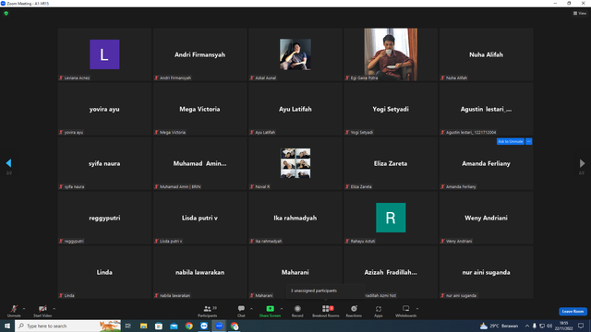Expand share options arrow beside Share Screen
The height and width of the screenshot is (332, 591).
[x=282, y=309]
